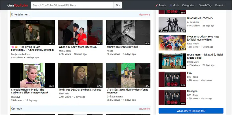The width and height of the screenshot is (232, 115).
Task: Click the Entertainment section heading
Action: [x=20, y=14]
